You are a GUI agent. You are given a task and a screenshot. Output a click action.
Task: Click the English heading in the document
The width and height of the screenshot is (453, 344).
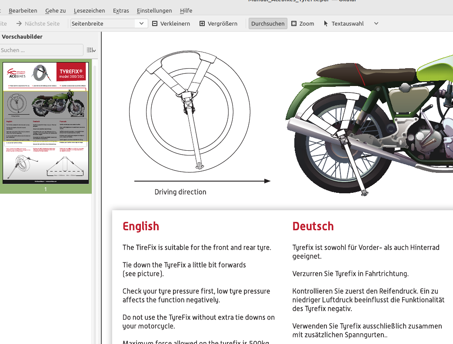141,226
